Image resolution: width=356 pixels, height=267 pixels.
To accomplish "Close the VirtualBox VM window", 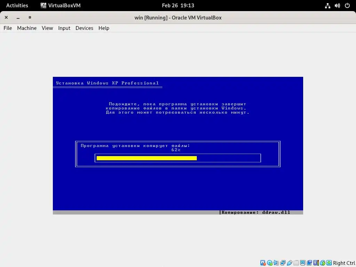I will coord(6,17).
